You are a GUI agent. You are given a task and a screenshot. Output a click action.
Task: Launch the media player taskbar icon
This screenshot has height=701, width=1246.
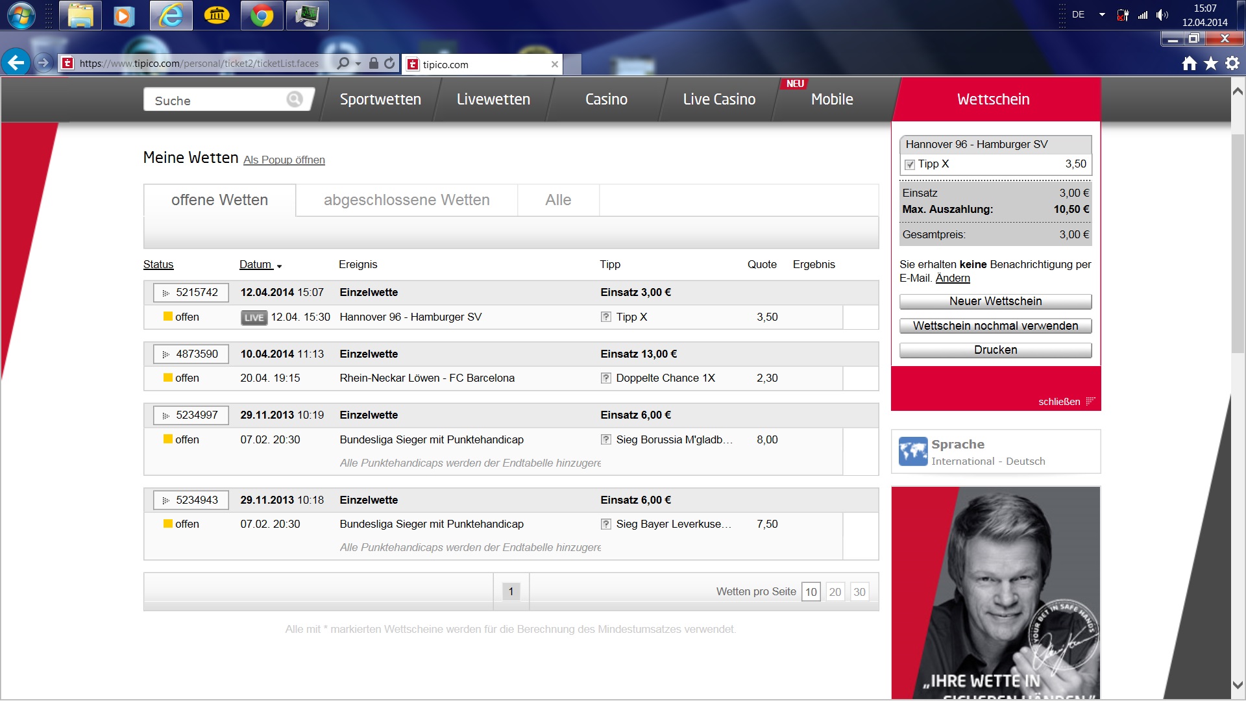[x=124, y=16]
